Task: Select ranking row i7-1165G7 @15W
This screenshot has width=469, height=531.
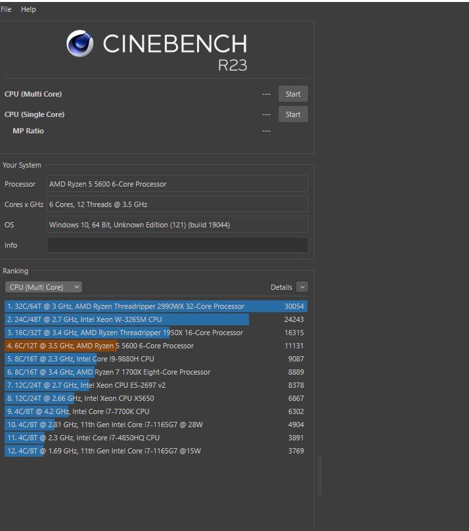Action: pos(156,451)
